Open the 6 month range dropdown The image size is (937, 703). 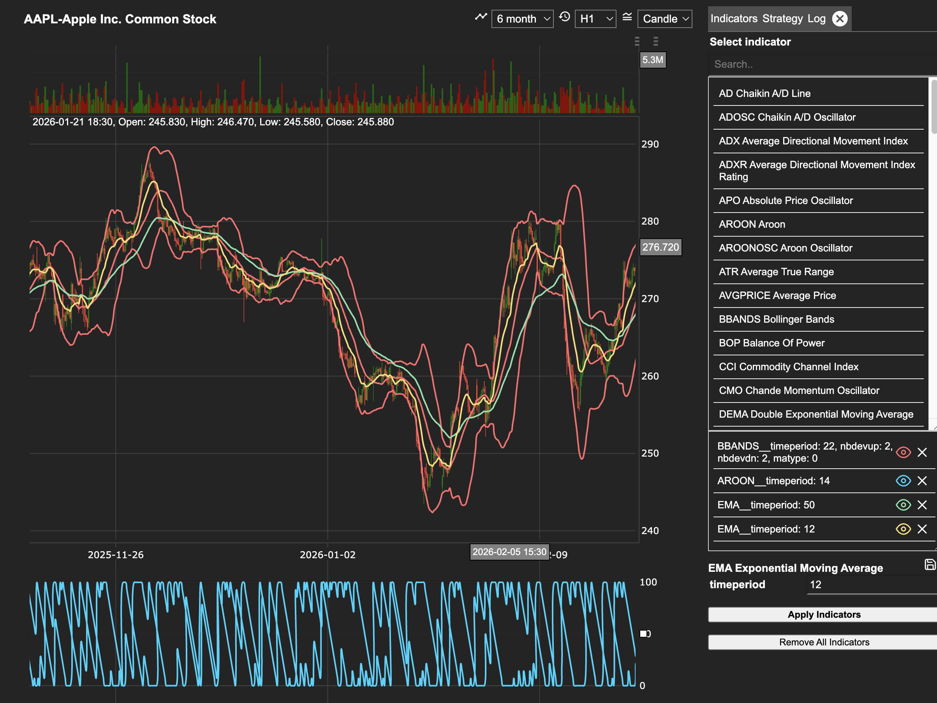[x=522, y=18]
